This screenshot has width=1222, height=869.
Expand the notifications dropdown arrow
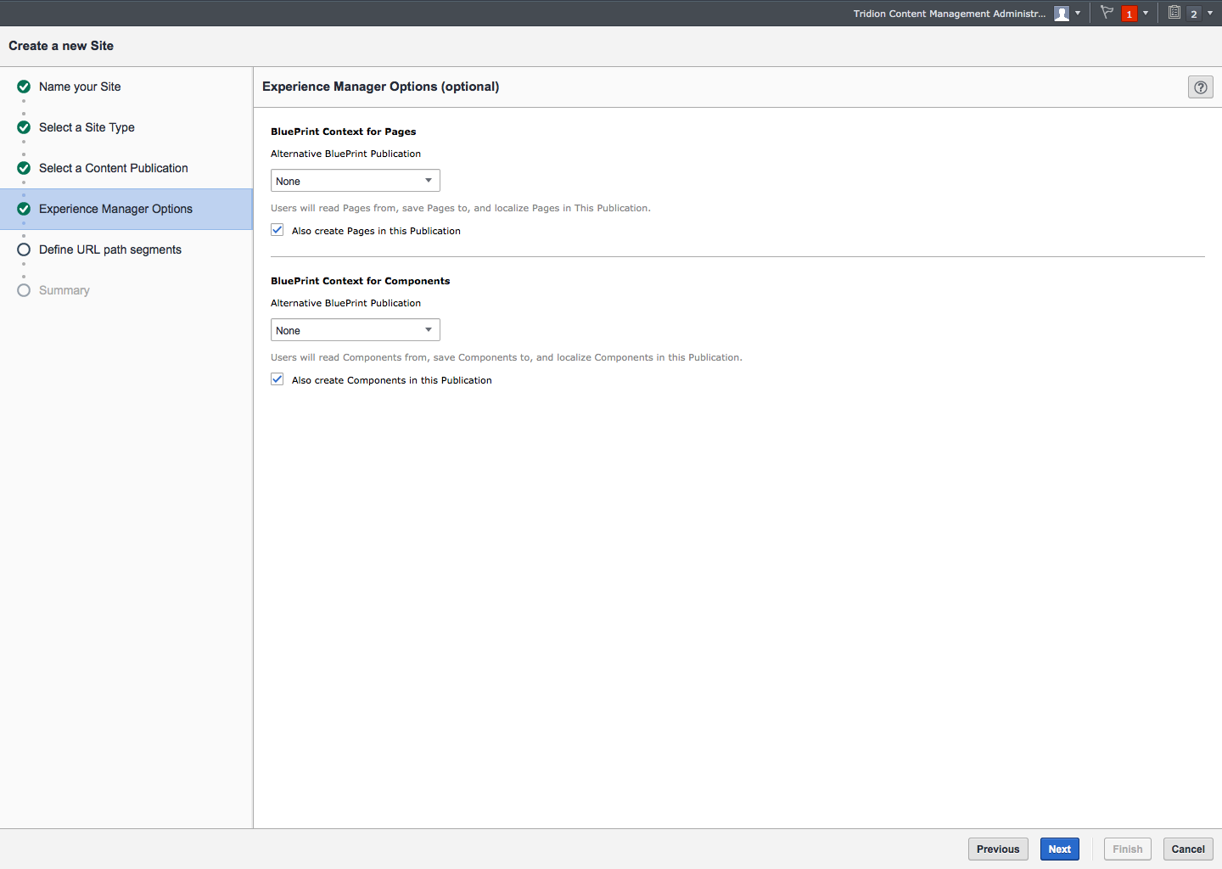click(x=1146, y=14)
